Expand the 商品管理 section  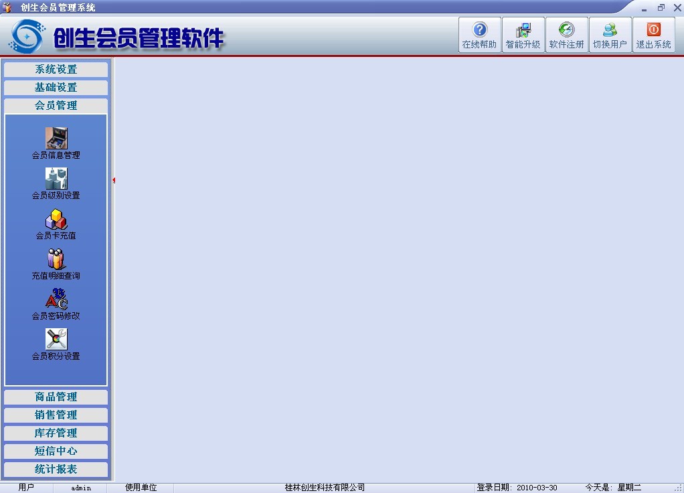point(56,397)
